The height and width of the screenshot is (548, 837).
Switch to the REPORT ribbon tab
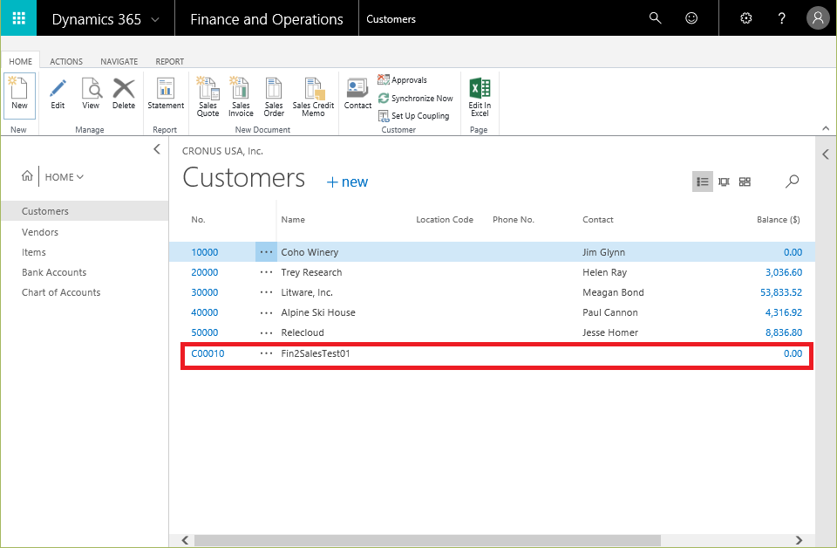pos(170,61)
